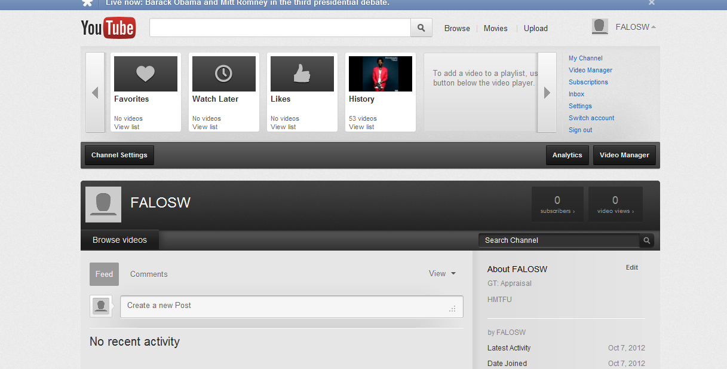Image resolution: width=727 pixels, height=369 pixels.
Task: Click the 'GT: Appraisal' description text
Action: tap(510, 283)
